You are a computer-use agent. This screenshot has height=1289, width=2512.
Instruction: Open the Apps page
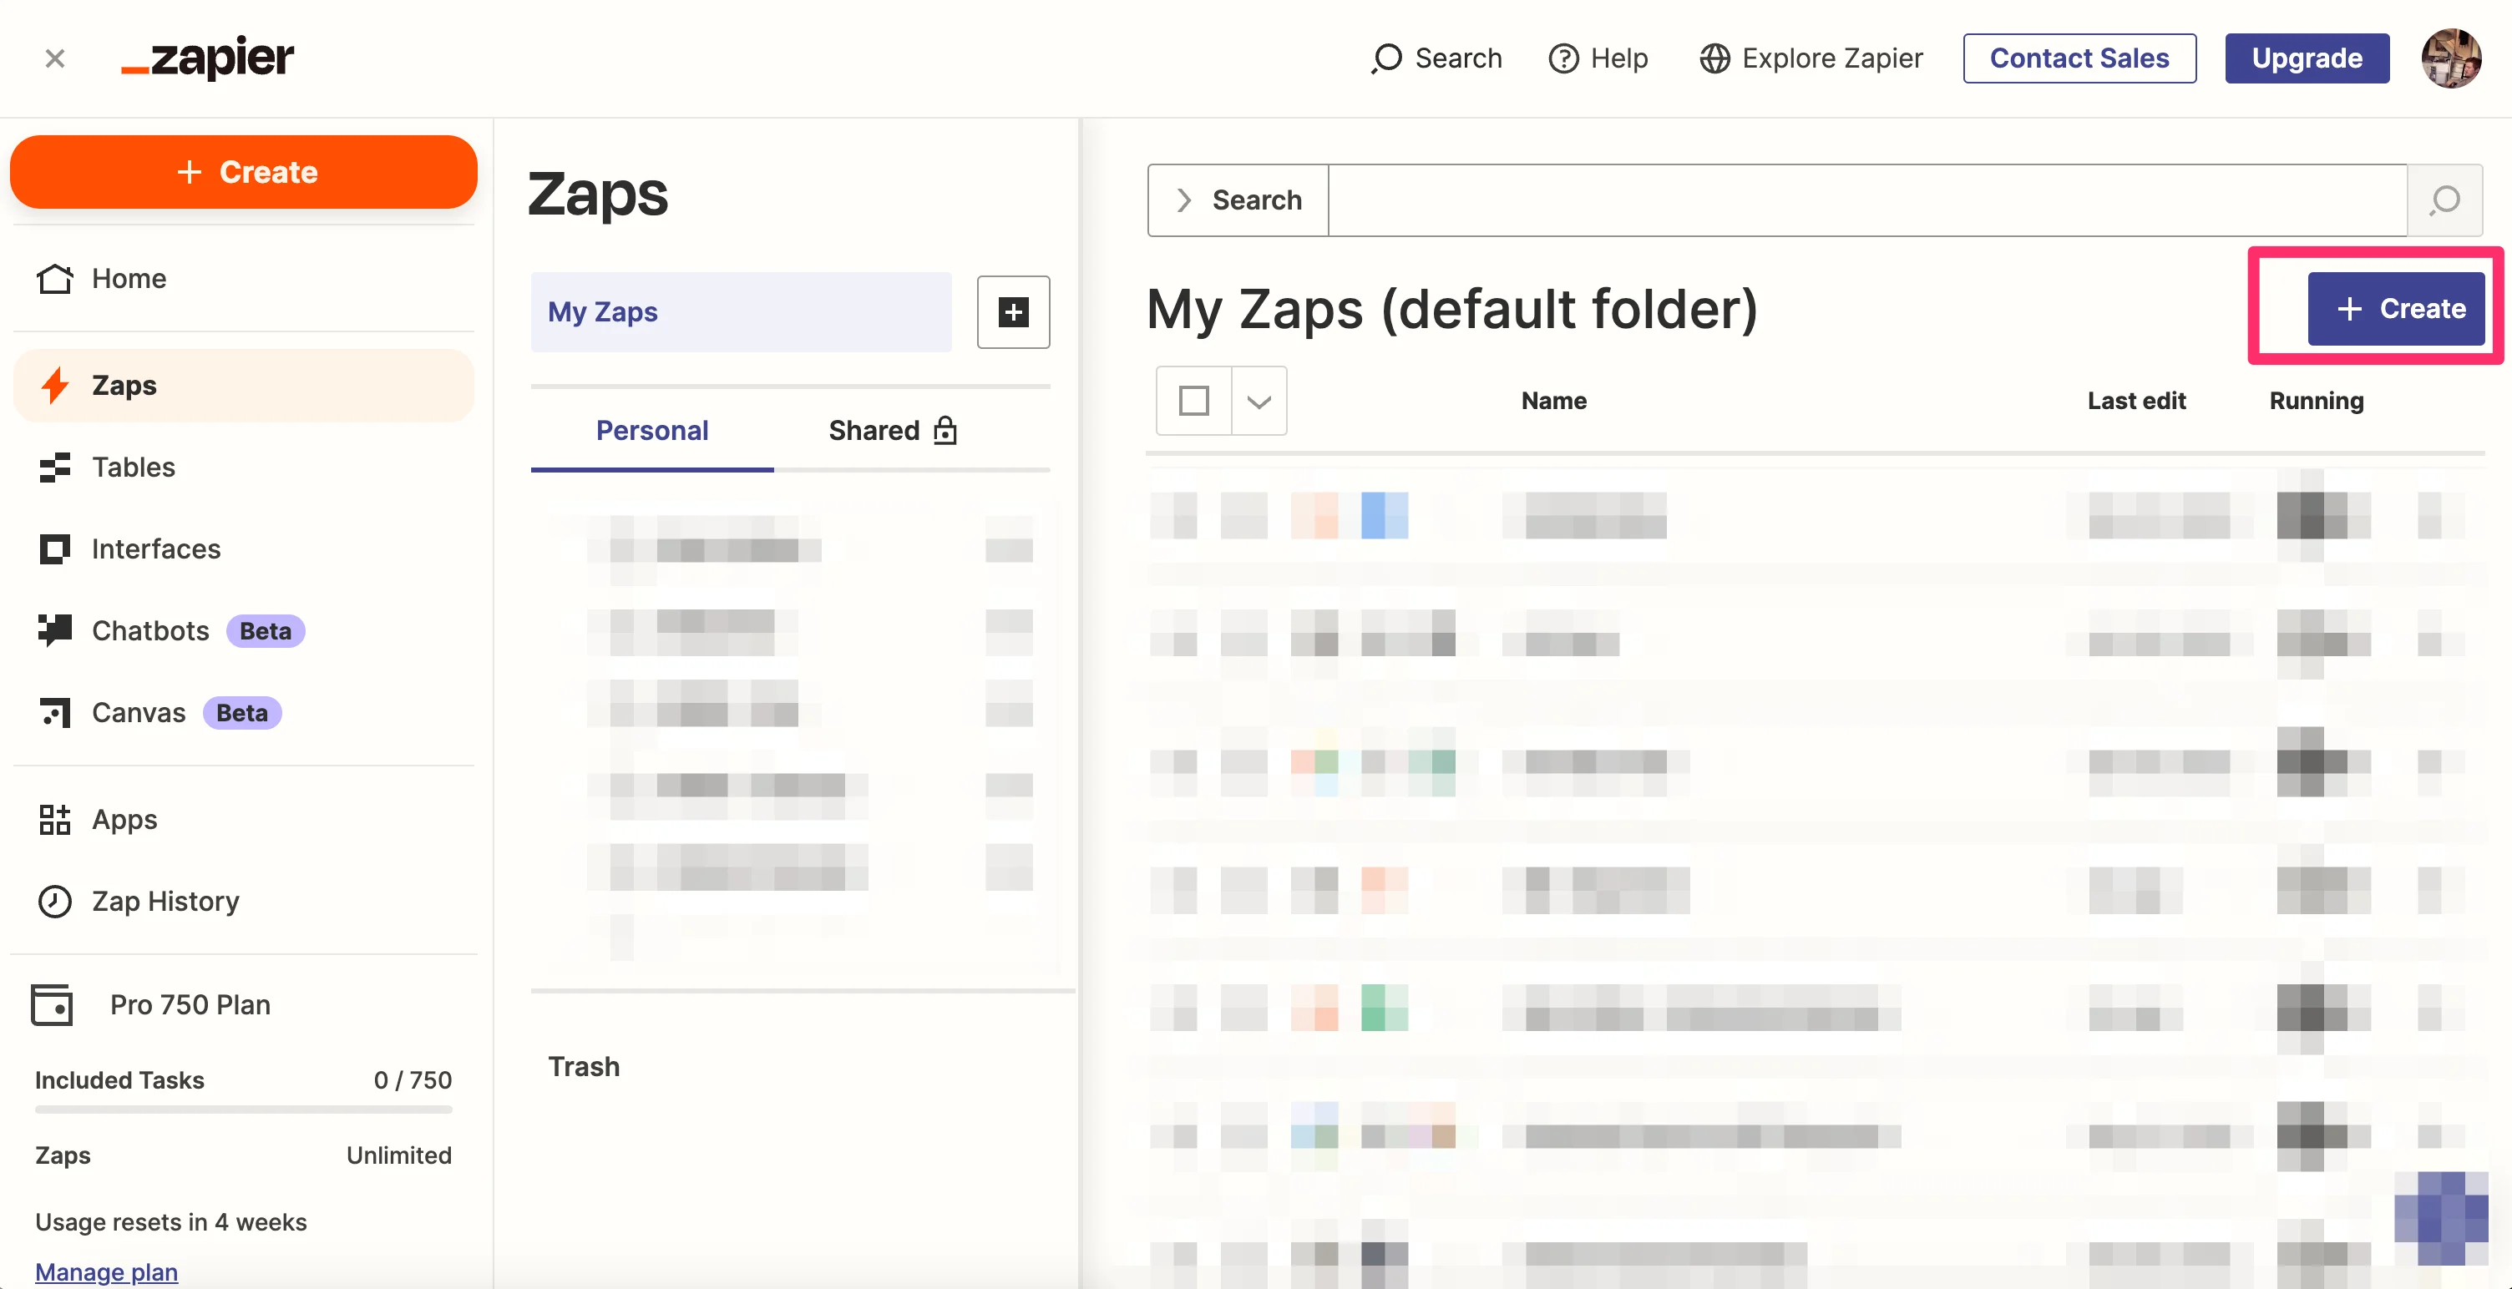[124, 819]
